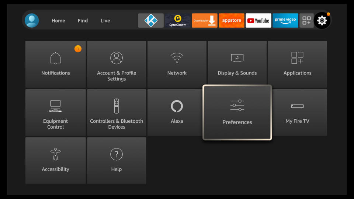Open Equipment Control settings
Image resolution: width=354 pixels, height=199 pixels.
(x=56, y=112)
